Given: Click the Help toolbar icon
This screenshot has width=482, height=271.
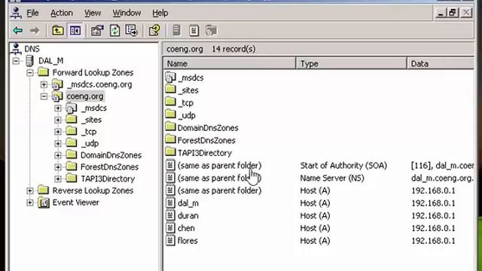Looking at the screenshot, I should tap(154, 30).
